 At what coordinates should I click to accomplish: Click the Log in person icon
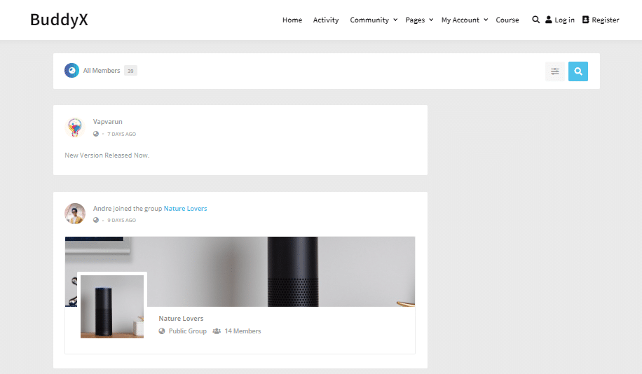(549, 20)
